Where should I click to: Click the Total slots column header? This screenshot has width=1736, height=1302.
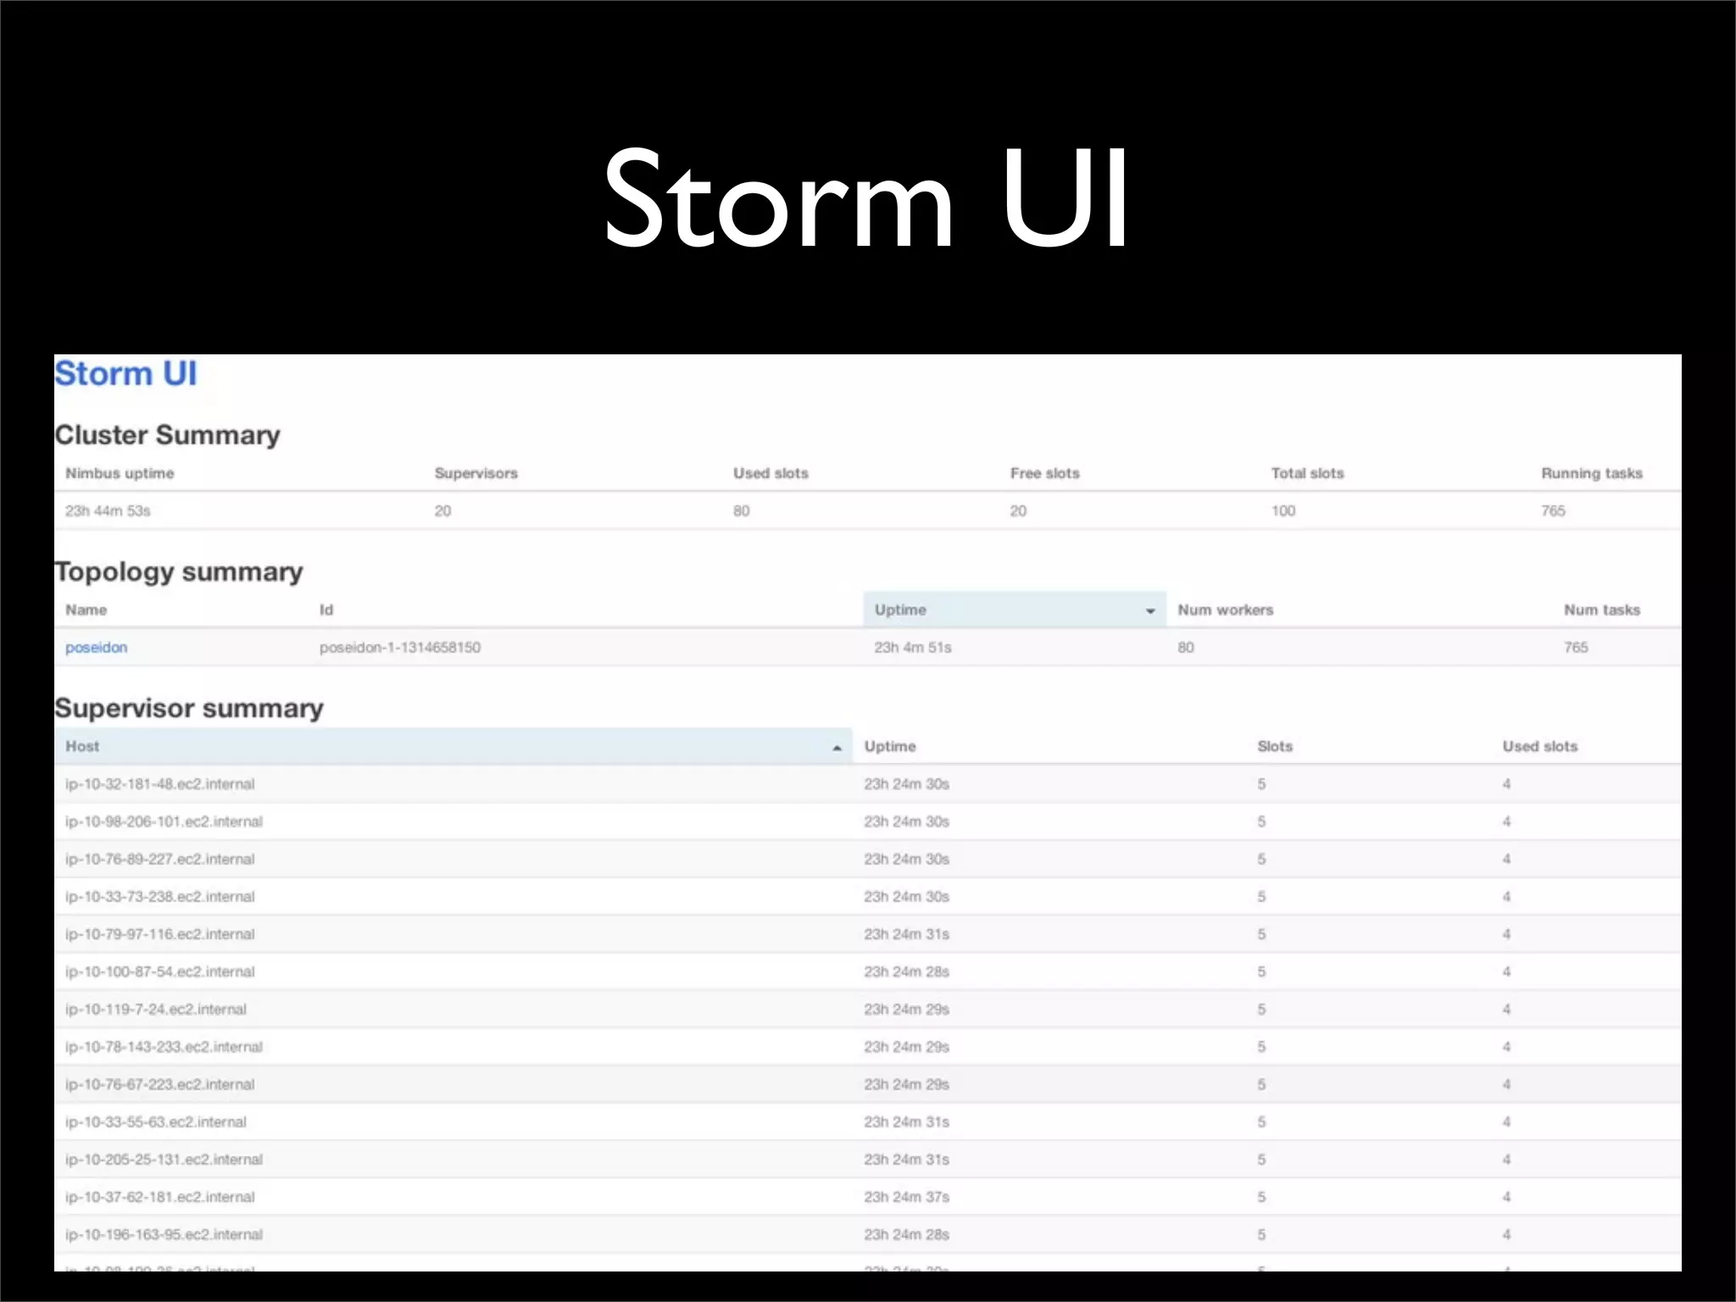[x=1307, y=473]
